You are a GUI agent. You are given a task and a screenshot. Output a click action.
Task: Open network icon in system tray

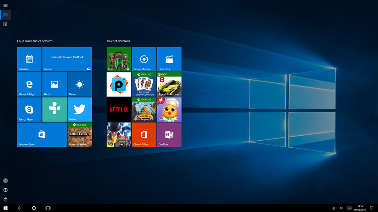click(334, 208)
